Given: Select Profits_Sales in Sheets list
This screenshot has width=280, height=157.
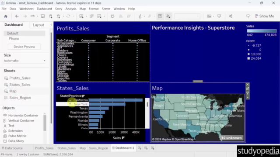Looking at the screenshot, I should 20,78.
